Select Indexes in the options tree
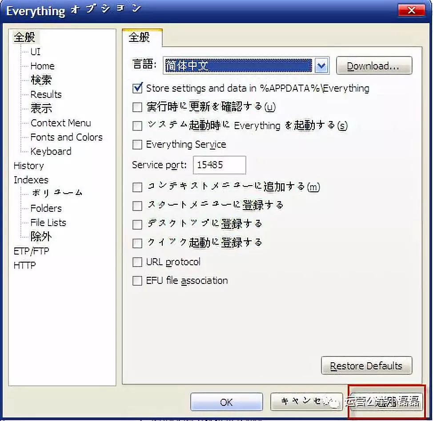Screen dimensions: 433x421 point(31,180)
